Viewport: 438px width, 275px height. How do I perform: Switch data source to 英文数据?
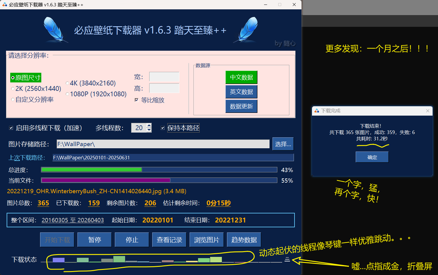pyautogui.click(x=241, y=92)
